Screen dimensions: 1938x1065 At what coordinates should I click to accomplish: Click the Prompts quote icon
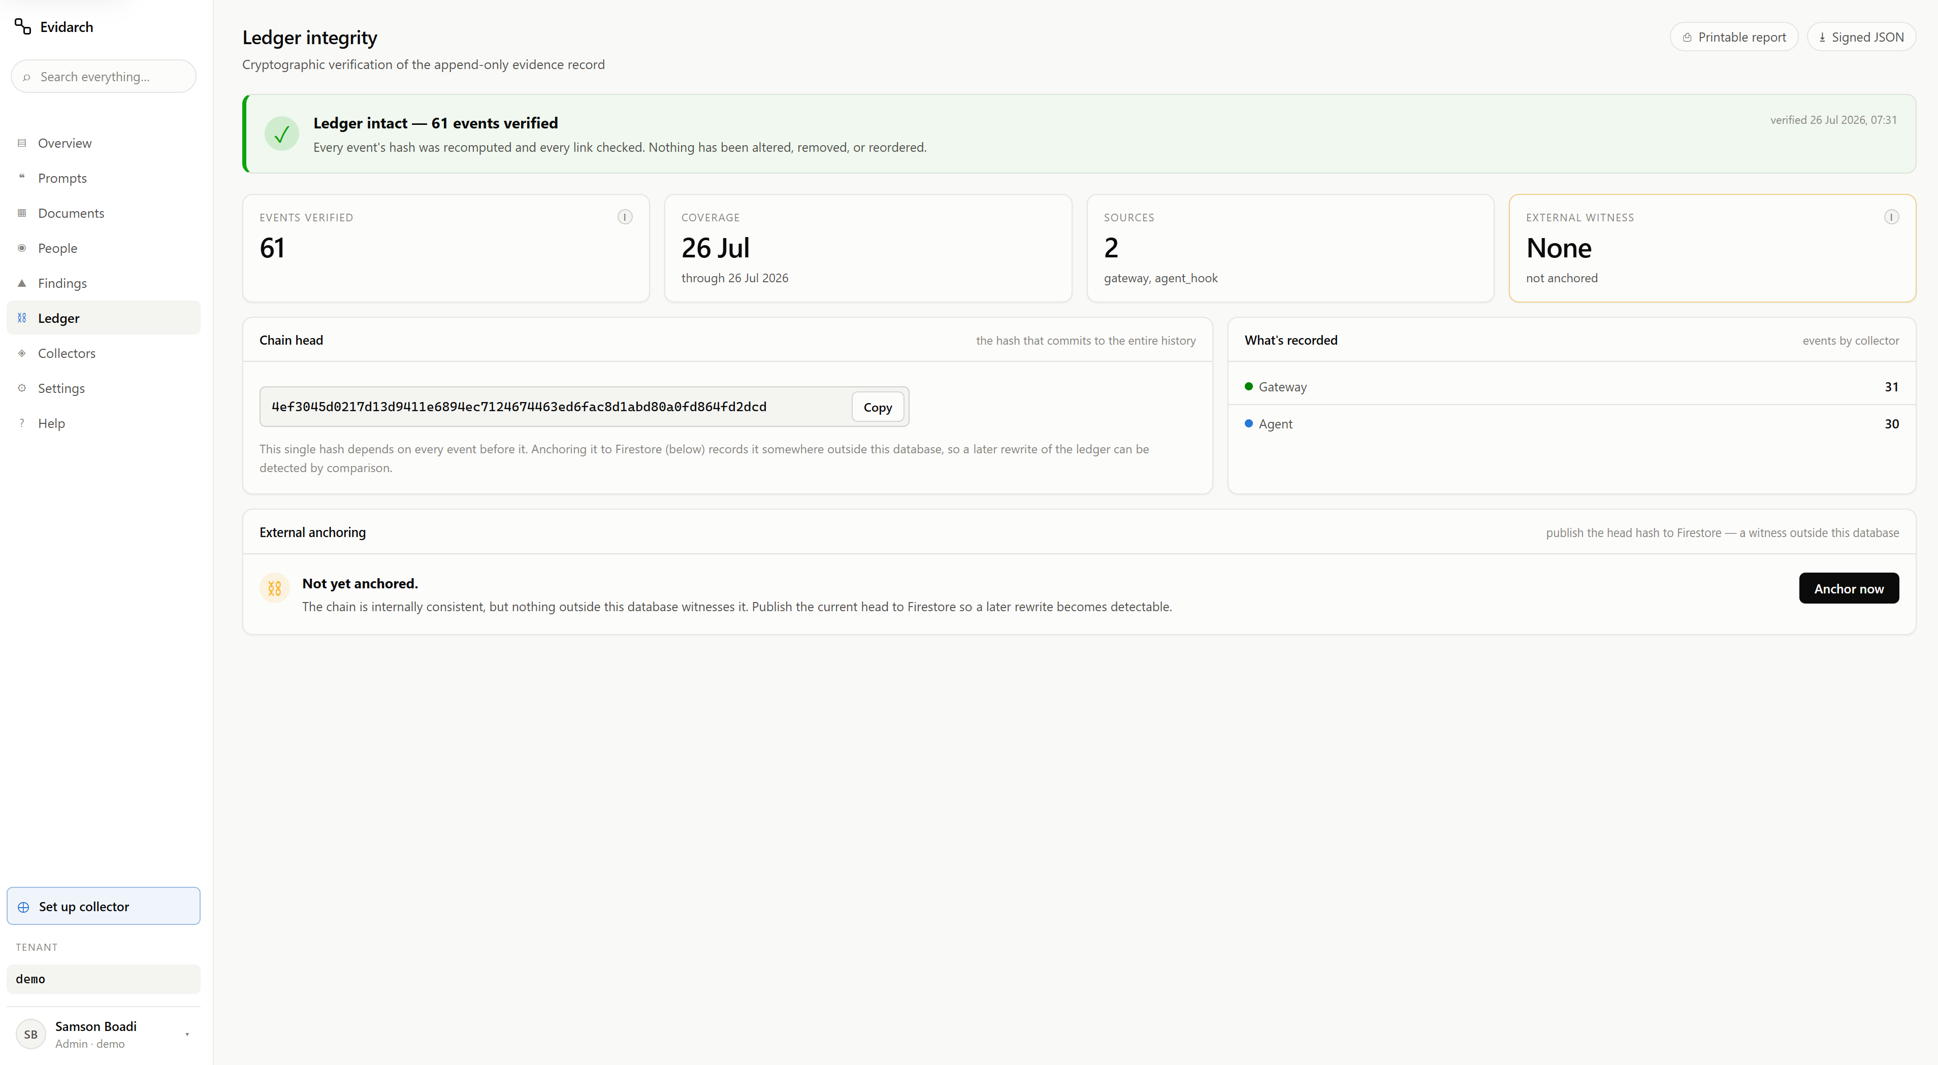click(x=22, y=178)
